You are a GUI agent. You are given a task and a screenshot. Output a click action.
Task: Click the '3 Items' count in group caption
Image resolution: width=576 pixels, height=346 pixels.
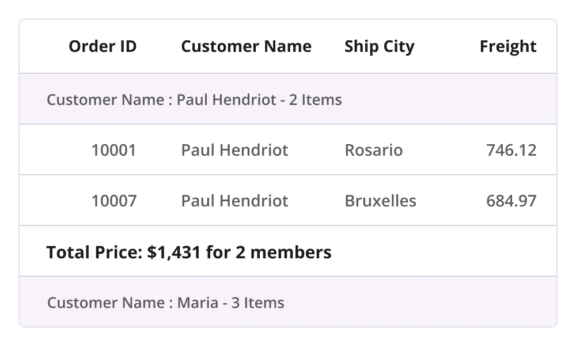point(257,303)
